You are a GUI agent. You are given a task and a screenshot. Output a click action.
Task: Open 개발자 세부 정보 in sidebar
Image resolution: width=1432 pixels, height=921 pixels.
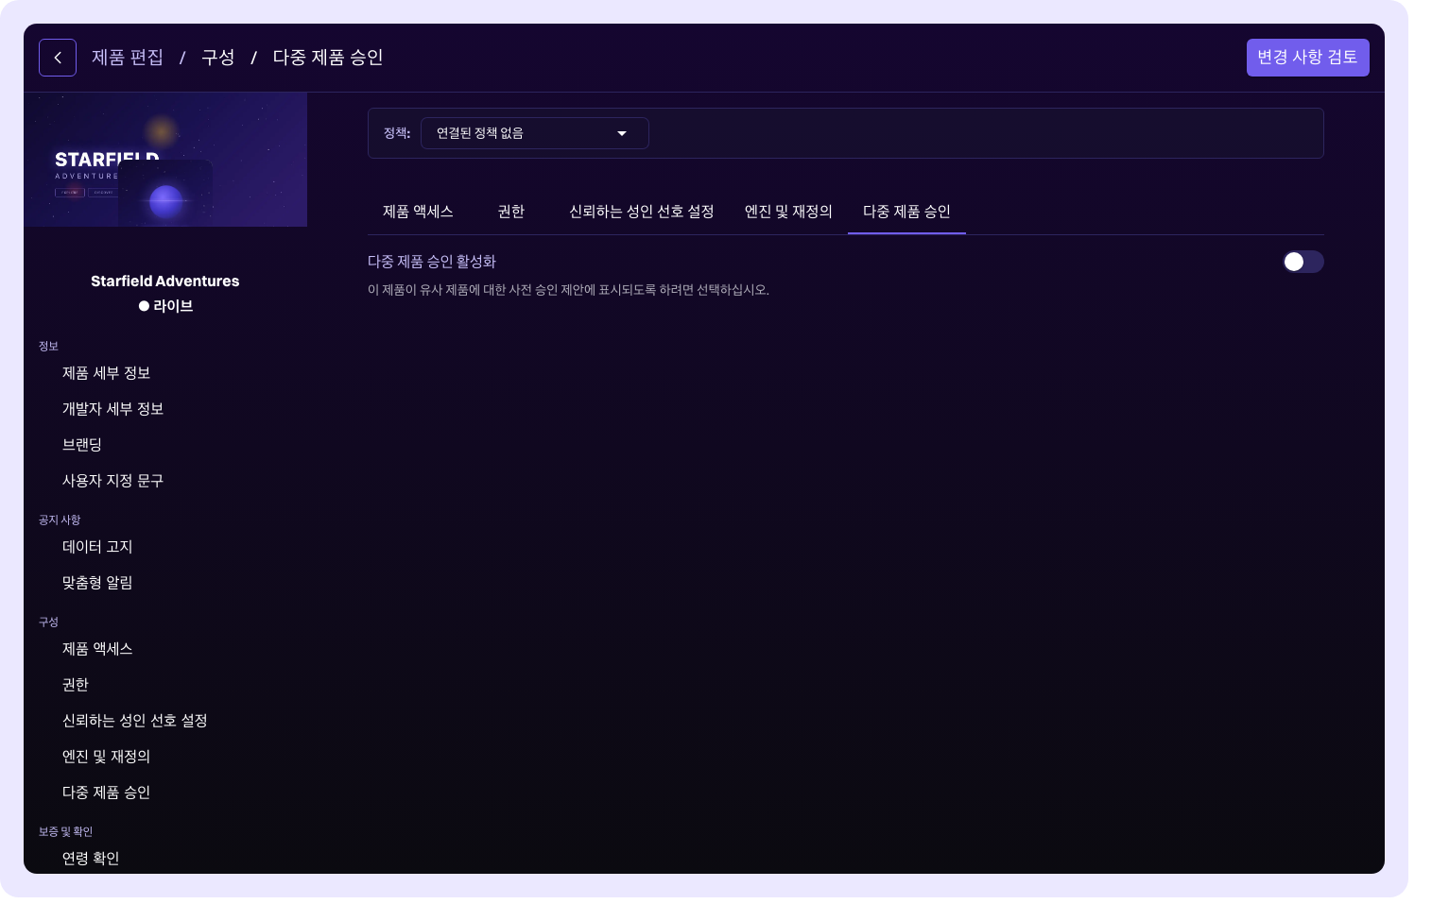click(x=113, y=409)
